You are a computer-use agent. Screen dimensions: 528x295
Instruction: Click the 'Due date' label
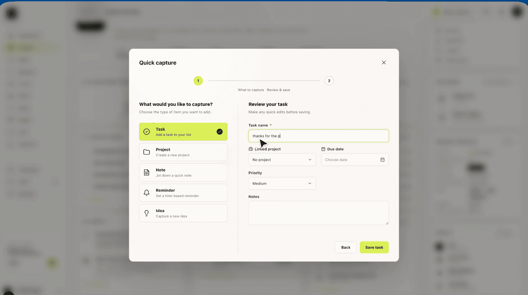(x=335, y=149)
